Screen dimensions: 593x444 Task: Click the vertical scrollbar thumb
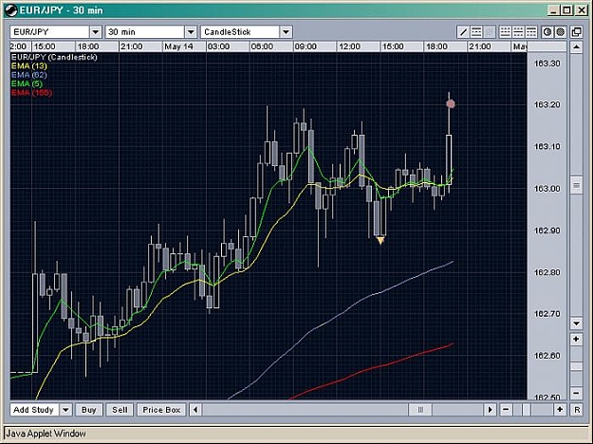pyautogui.click(x=576, y=185)
